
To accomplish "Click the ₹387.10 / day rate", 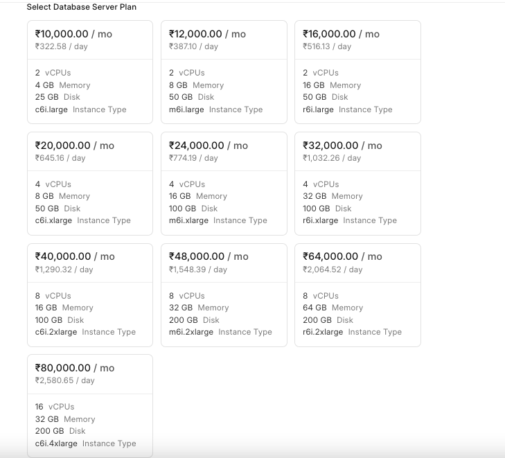I will pos(193,46).
